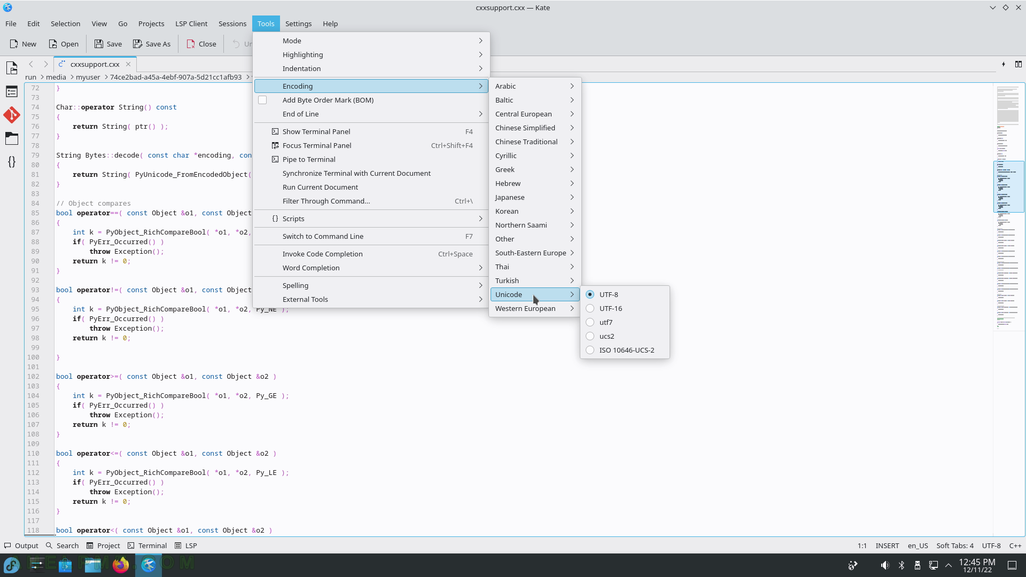
Task: Click the Soft Tabs: 4 status button
Action: (x=955, y=545)
